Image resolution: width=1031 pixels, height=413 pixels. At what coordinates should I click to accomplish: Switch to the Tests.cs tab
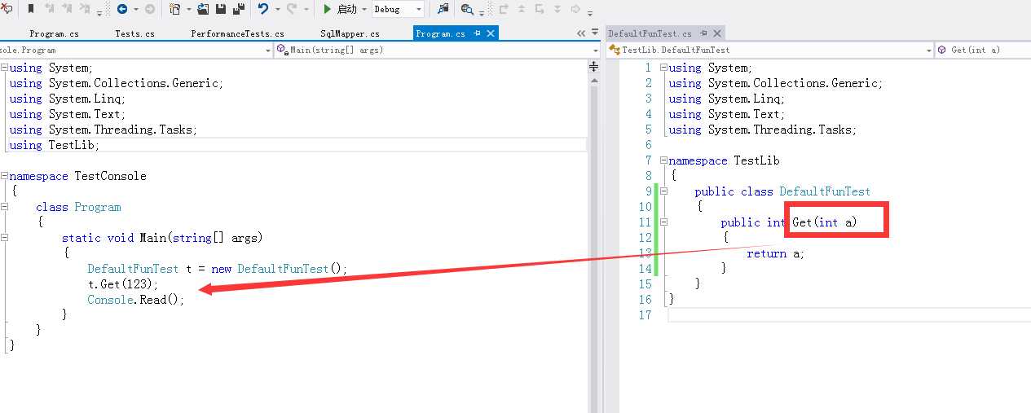coord(134,33)
